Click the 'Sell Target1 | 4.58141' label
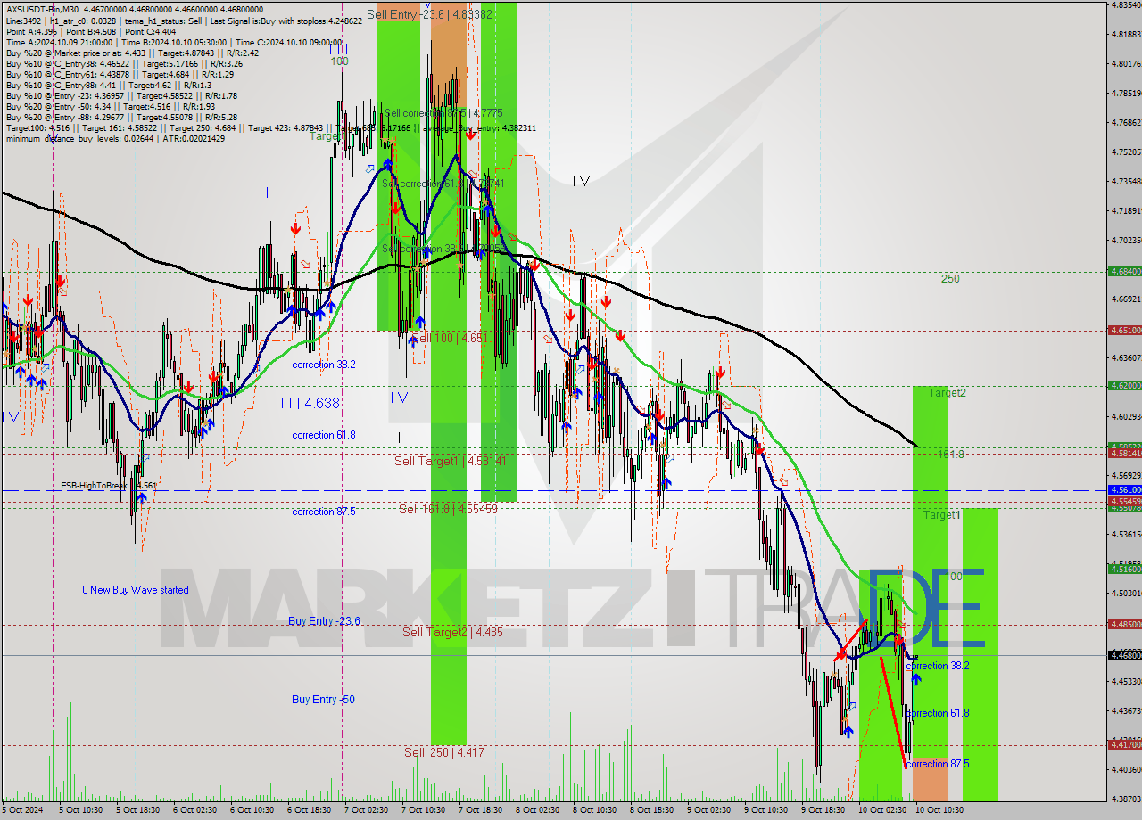The height and width of the screenshot is (820, 1142). pyautogui.click(x=451, y=461)
